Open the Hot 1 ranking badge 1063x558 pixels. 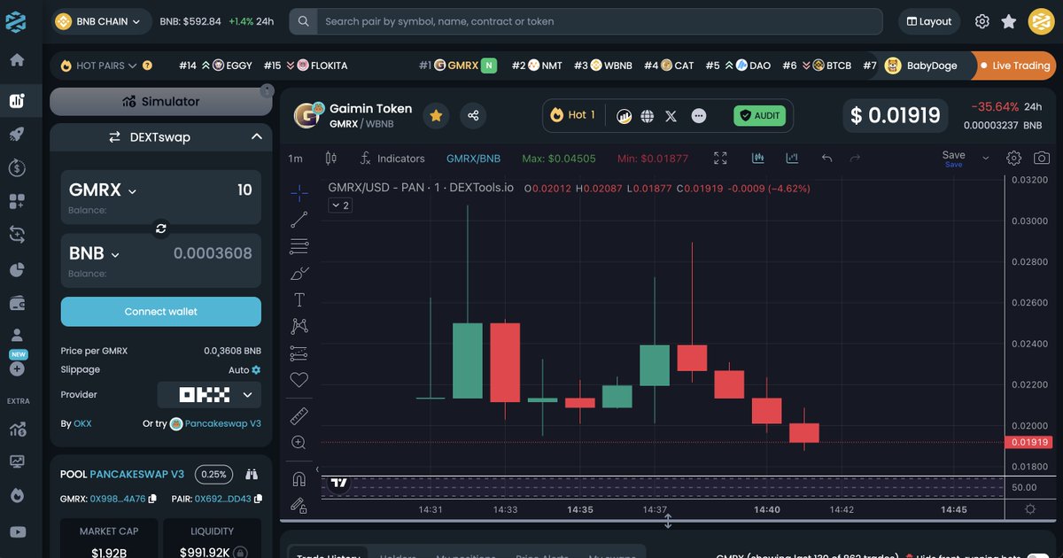[x=572, y=115]
